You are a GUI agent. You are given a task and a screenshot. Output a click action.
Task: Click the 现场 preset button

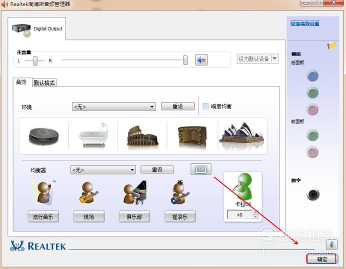tap(89, 216)
